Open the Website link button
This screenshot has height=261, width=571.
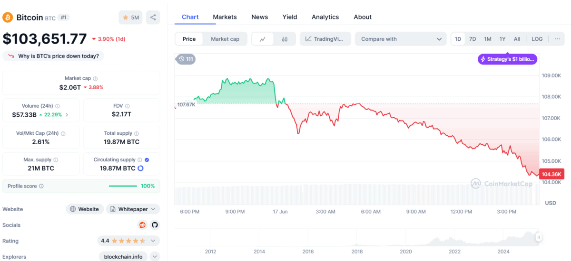pos(85,209)
